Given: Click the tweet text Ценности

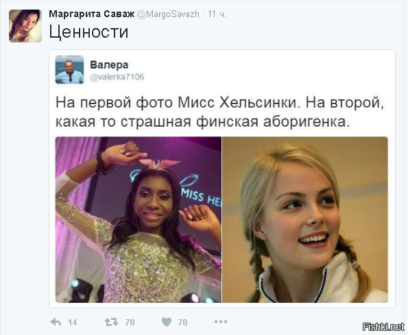Looking at the screenshot, I should [x=88, y=32].
